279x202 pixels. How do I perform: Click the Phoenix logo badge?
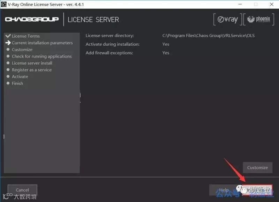(x=259, y=20)
